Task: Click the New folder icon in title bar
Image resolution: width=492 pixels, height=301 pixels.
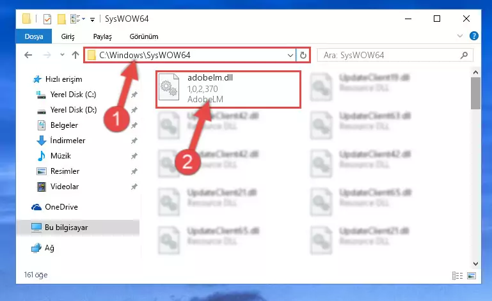Action: [61, 19]
